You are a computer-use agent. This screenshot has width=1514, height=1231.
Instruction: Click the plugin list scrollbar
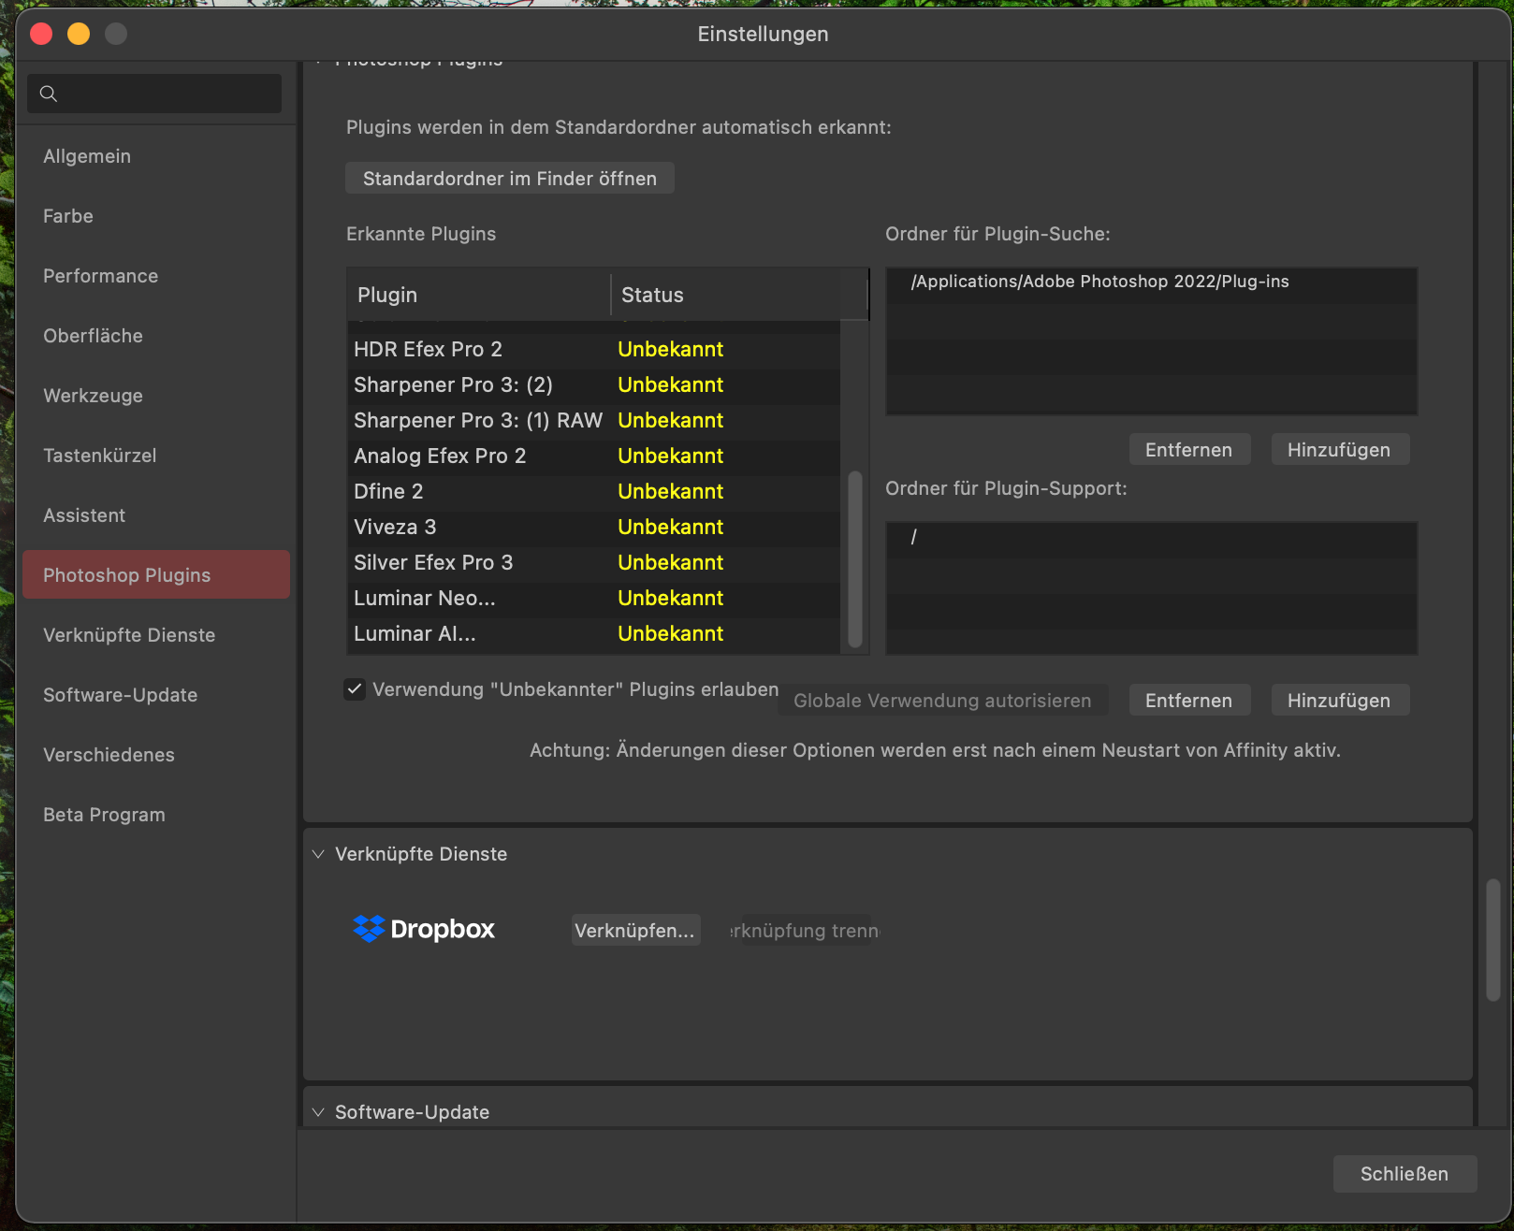[x=854, y=559]
